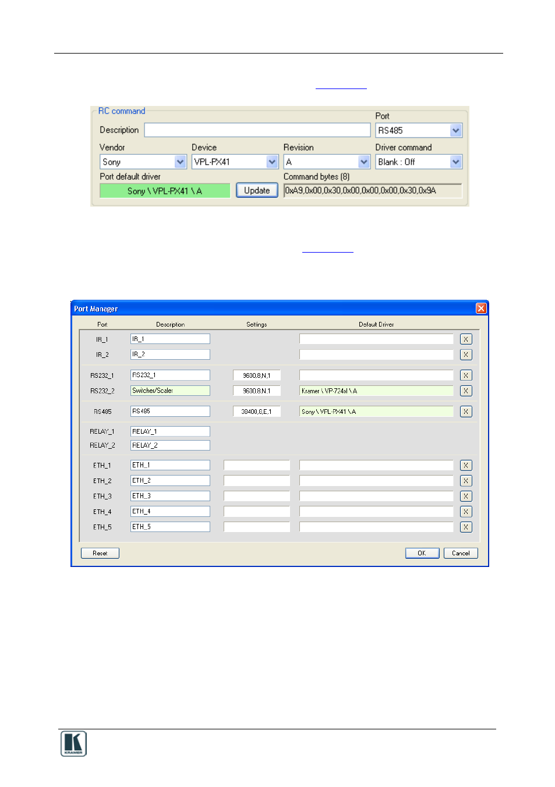Clear default driver for ETH_4 row
This screenshot has height=787, width=555.
pyautogui.click(x=466, y=512)
